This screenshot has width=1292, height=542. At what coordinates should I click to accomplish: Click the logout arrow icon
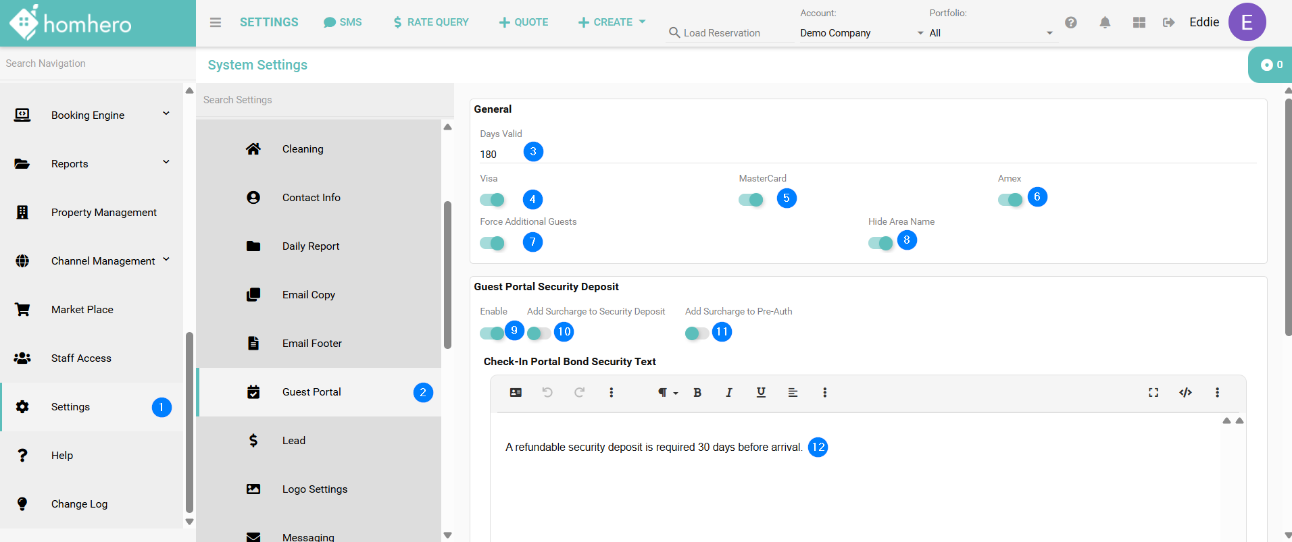1168,22
